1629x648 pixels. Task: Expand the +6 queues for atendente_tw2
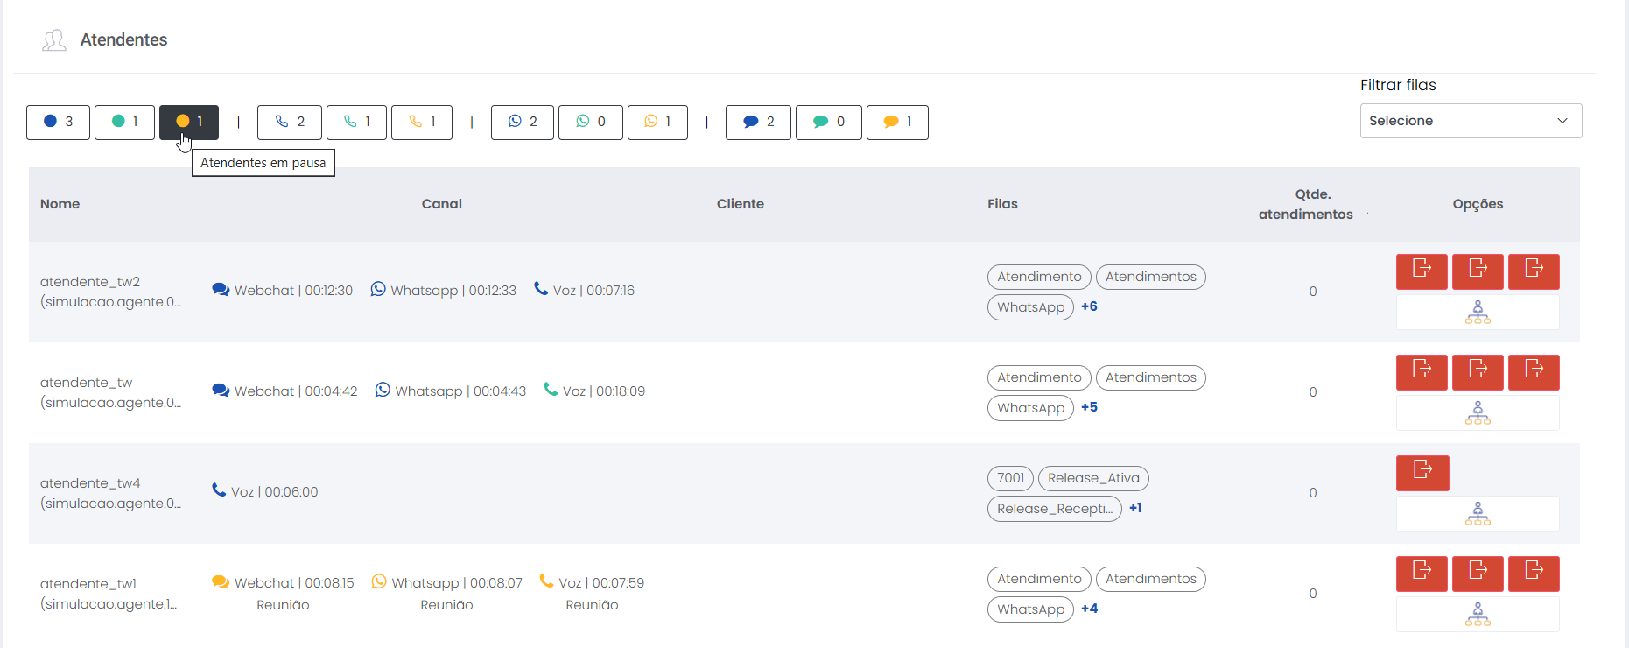coord(1089,306)
